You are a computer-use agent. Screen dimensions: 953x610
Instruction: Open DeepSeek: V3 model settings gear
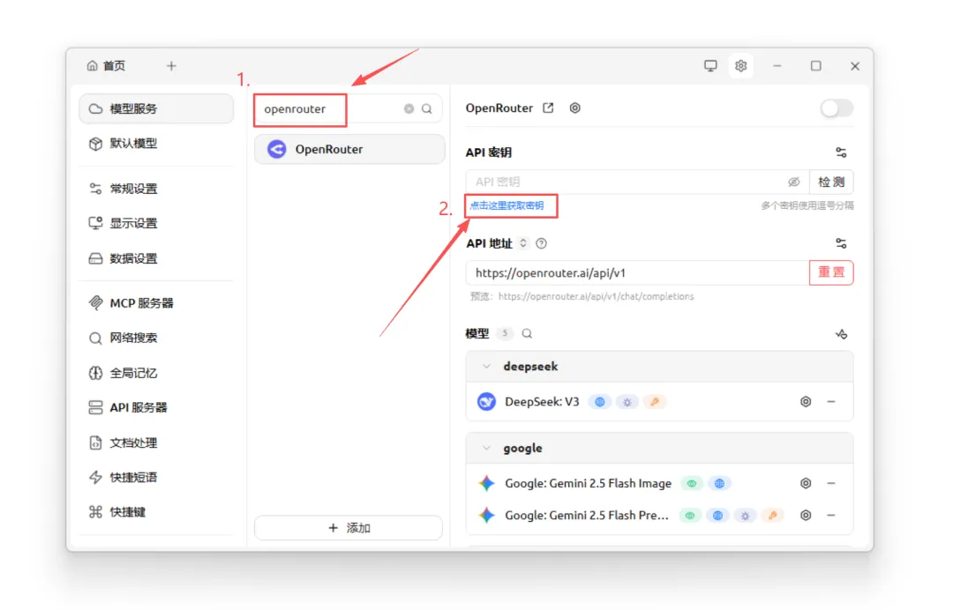[806, 401]
